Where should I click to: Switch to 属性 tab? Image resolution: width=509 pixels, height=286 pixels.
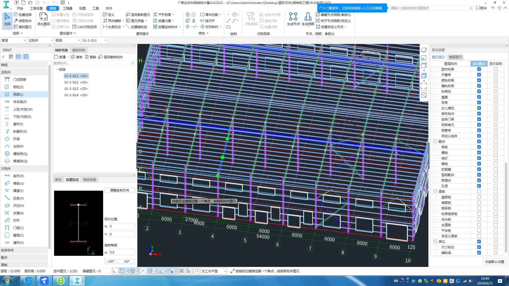(x=58, y=180)
